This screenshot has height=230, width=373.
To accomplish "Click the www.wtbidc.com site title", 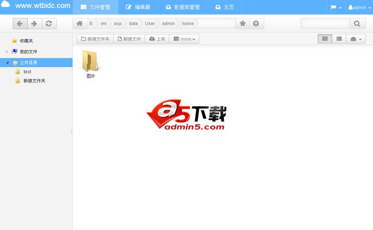I will (43, 6).
